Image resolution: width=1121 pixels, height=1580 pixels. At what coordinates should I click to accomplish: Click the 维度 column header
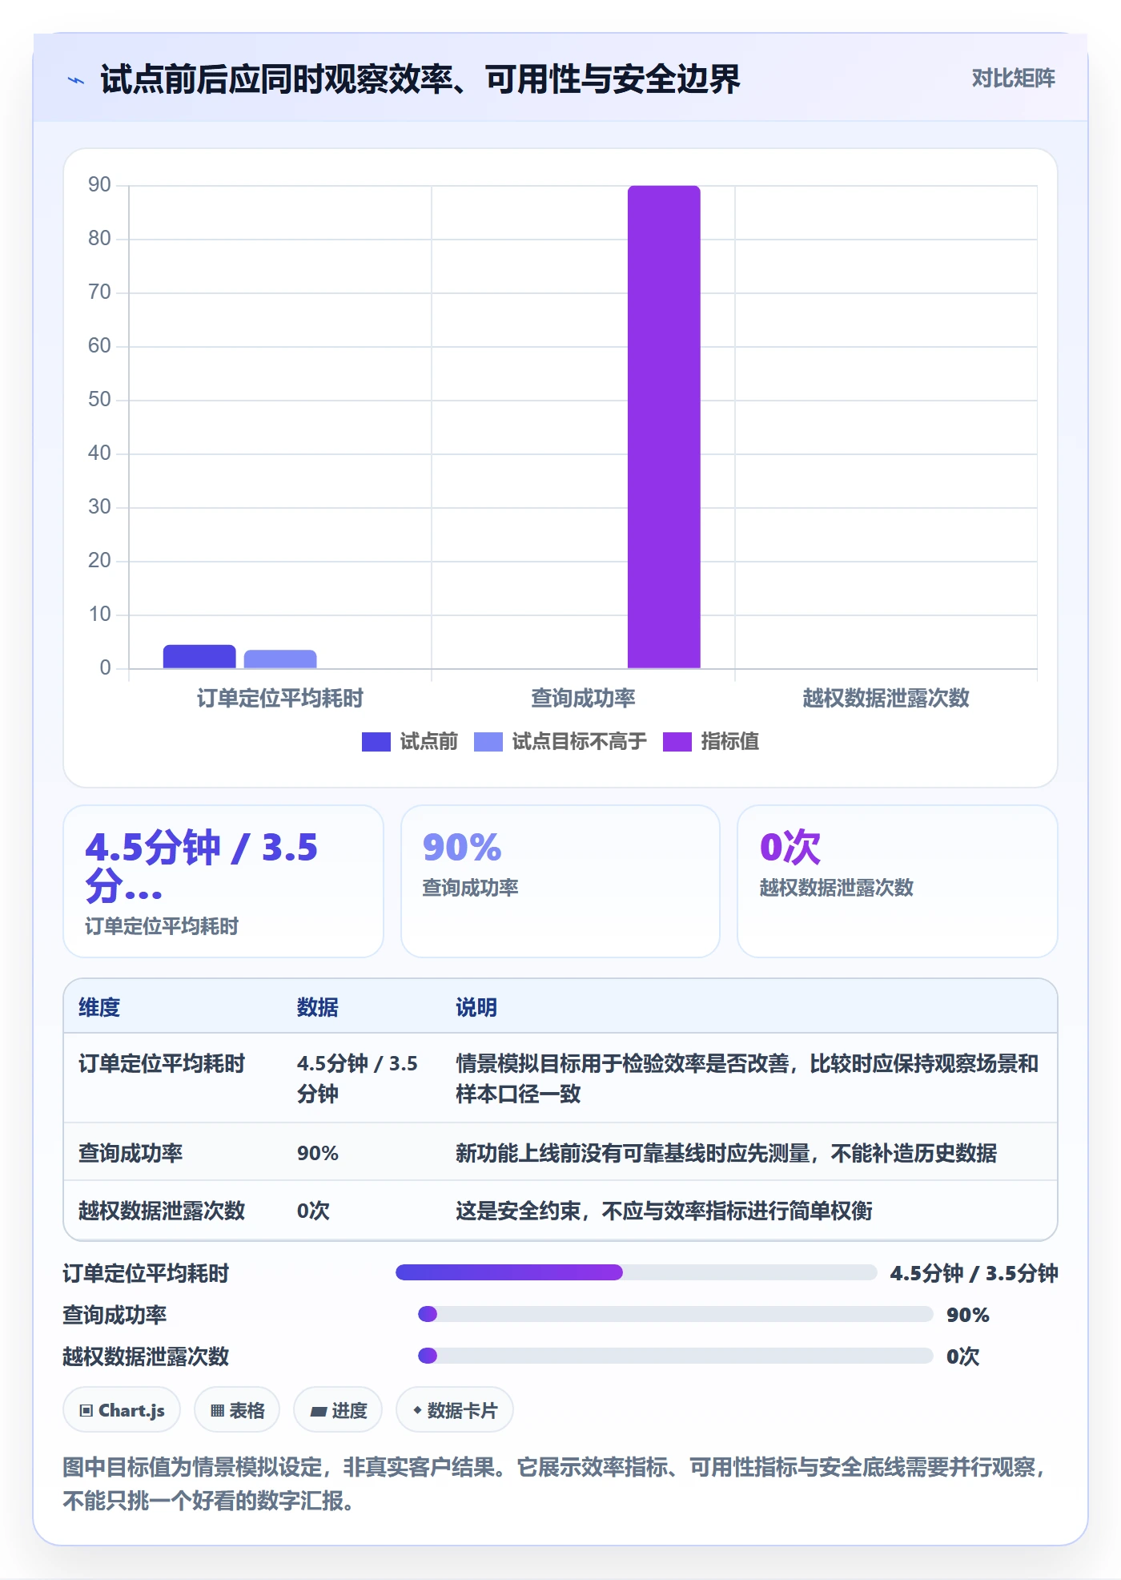[99, 1007]
